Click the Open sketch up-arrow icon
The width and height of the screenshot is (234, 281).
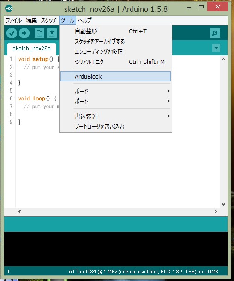pos(52,33)
